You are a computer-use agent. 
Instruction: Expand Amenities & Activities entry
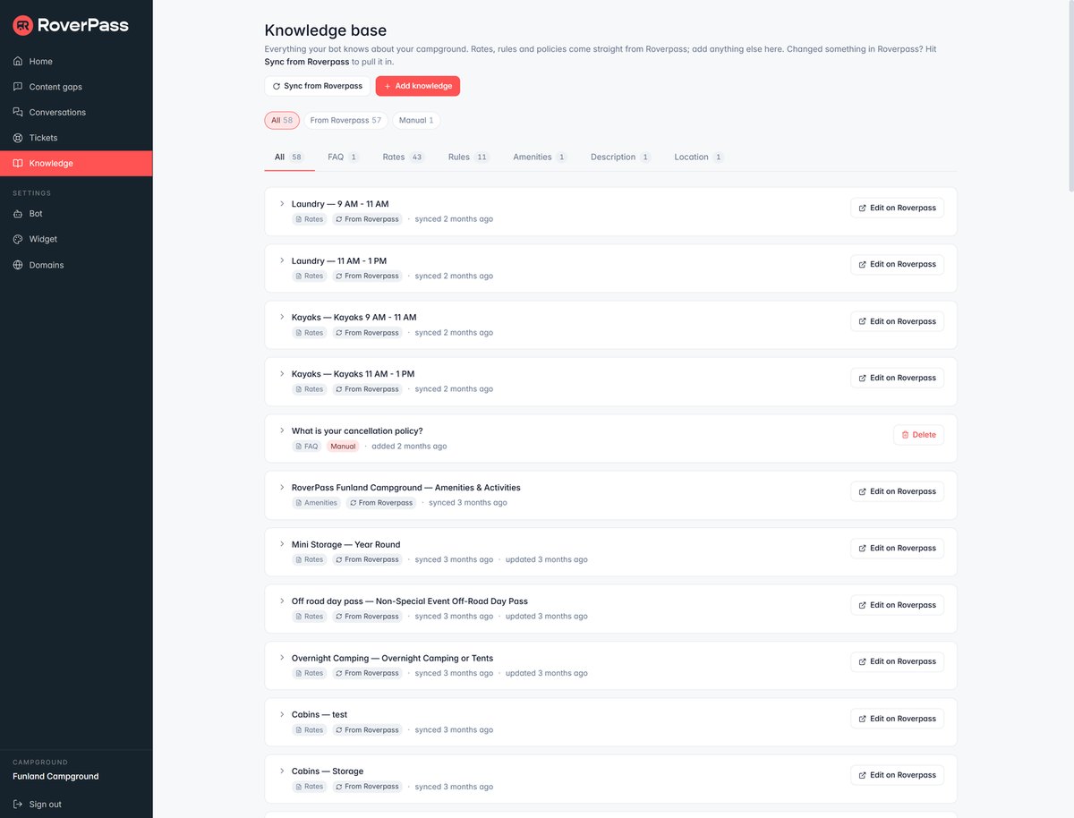[x=282, y=487]
